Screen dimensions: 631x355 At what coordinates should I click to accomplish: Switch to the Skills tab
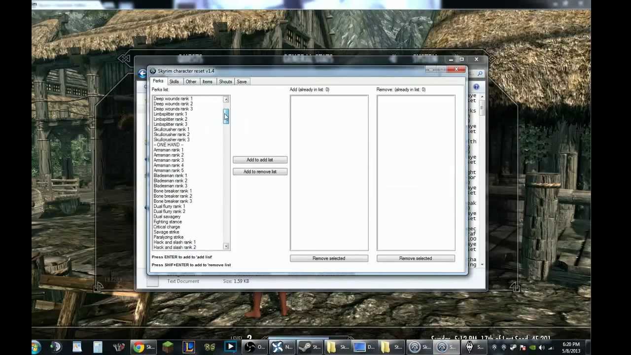click(174, 81)
